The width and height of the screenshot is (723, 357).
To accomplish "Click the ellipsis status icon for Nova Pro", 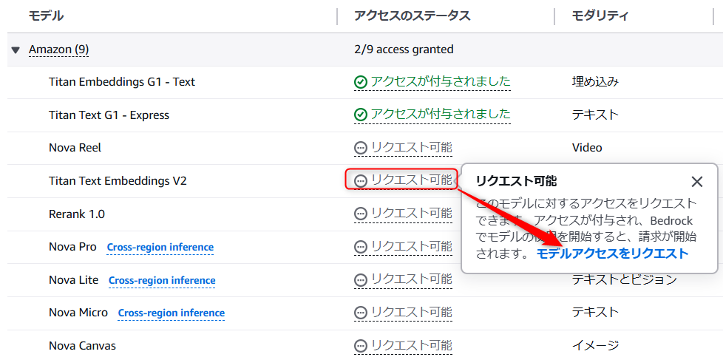I will tap(361, 247).
